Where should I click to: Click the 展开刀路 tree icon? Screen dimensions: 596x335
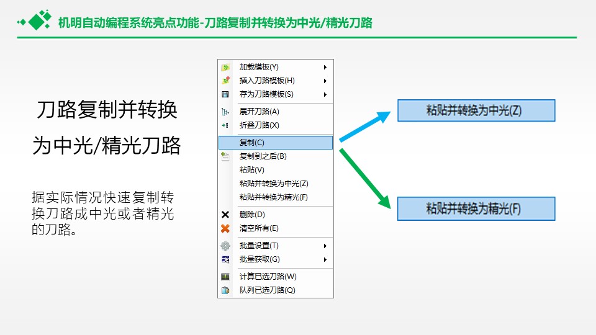225,112
